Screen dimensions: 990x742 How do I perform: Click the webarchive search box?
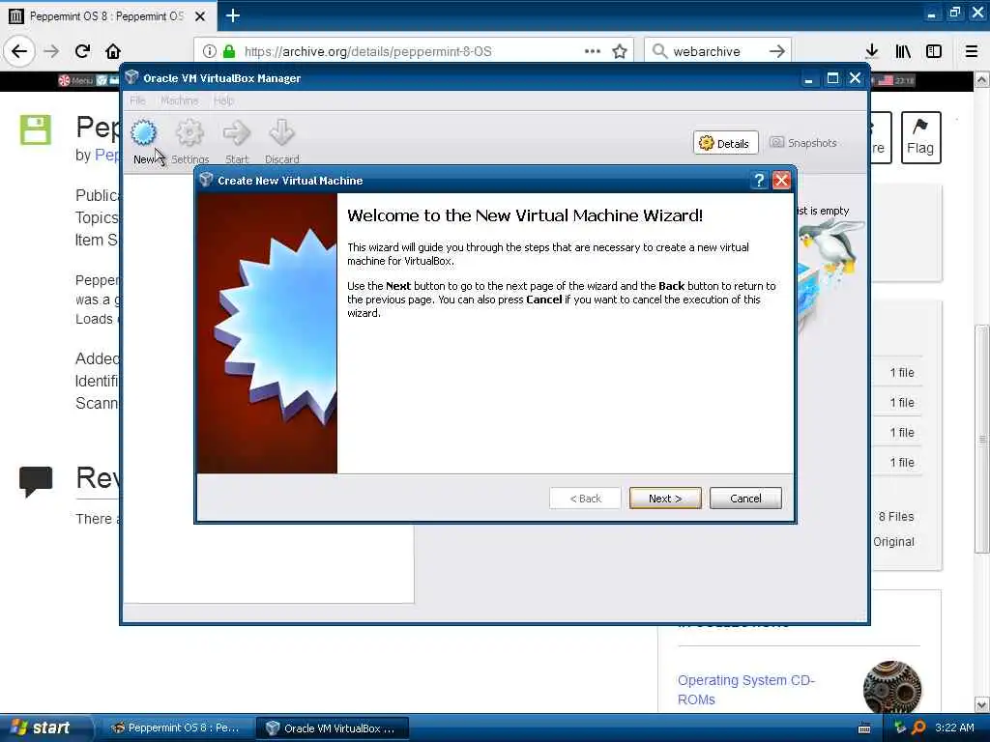click(x=716, y=51)
